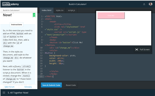The height and width of the screenshot is (96, 155).
Task: Collapse the body fold arrow on line 8
Action: pos(43,40)
